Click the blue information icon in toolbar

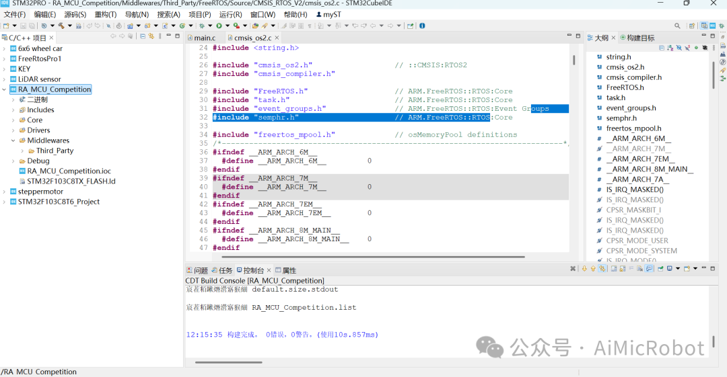(422, 26)
